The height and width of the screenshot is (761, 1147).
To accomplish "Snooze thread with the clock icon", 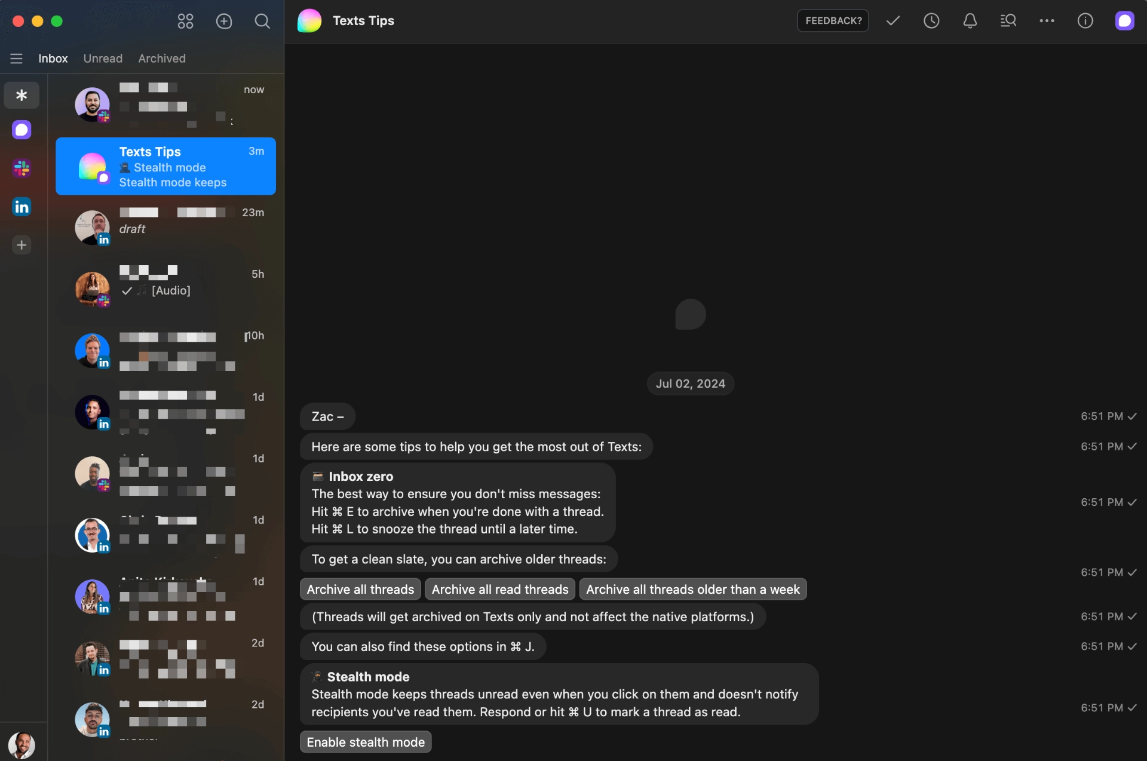I will tap(931, 21).
